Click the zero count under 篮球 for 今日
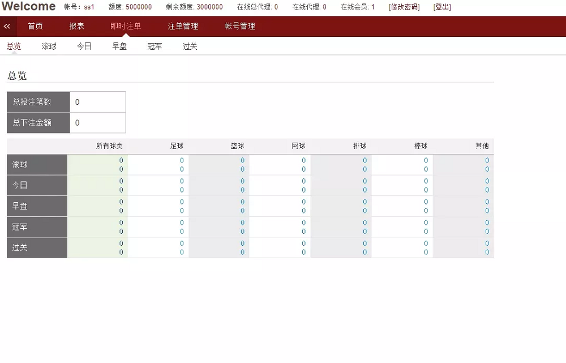 [238, 185]
